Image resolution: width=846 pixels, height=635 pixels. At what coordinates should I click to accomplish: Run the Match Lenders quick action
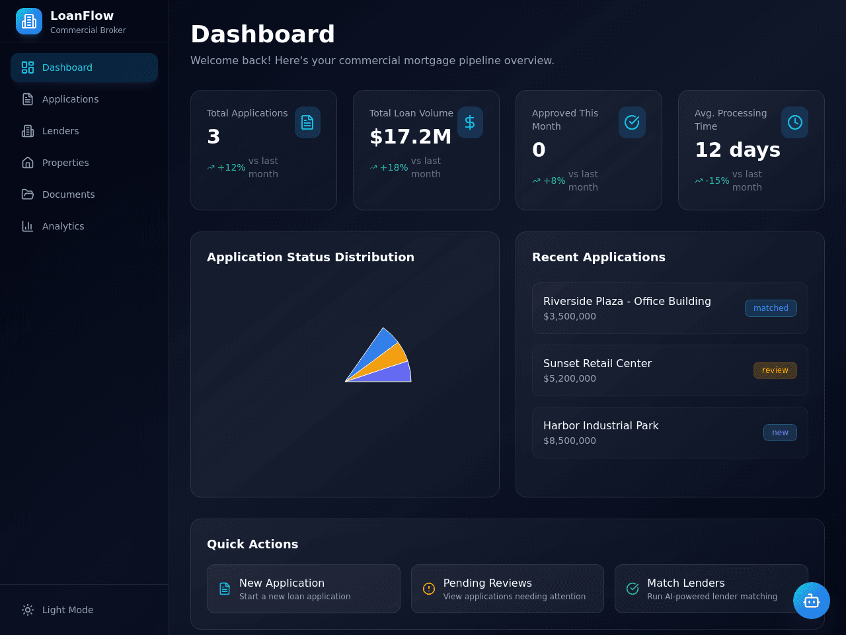[711, 589]
